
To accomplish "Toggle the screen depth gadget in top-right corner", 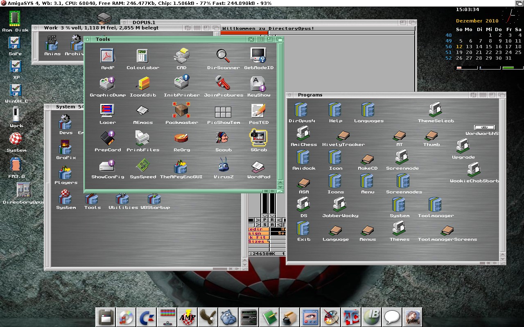I will click(x=519, y=3).
